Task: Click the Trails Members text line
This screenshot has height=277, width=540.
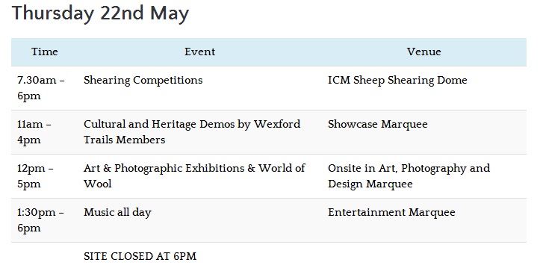Action: click(124, 140)
